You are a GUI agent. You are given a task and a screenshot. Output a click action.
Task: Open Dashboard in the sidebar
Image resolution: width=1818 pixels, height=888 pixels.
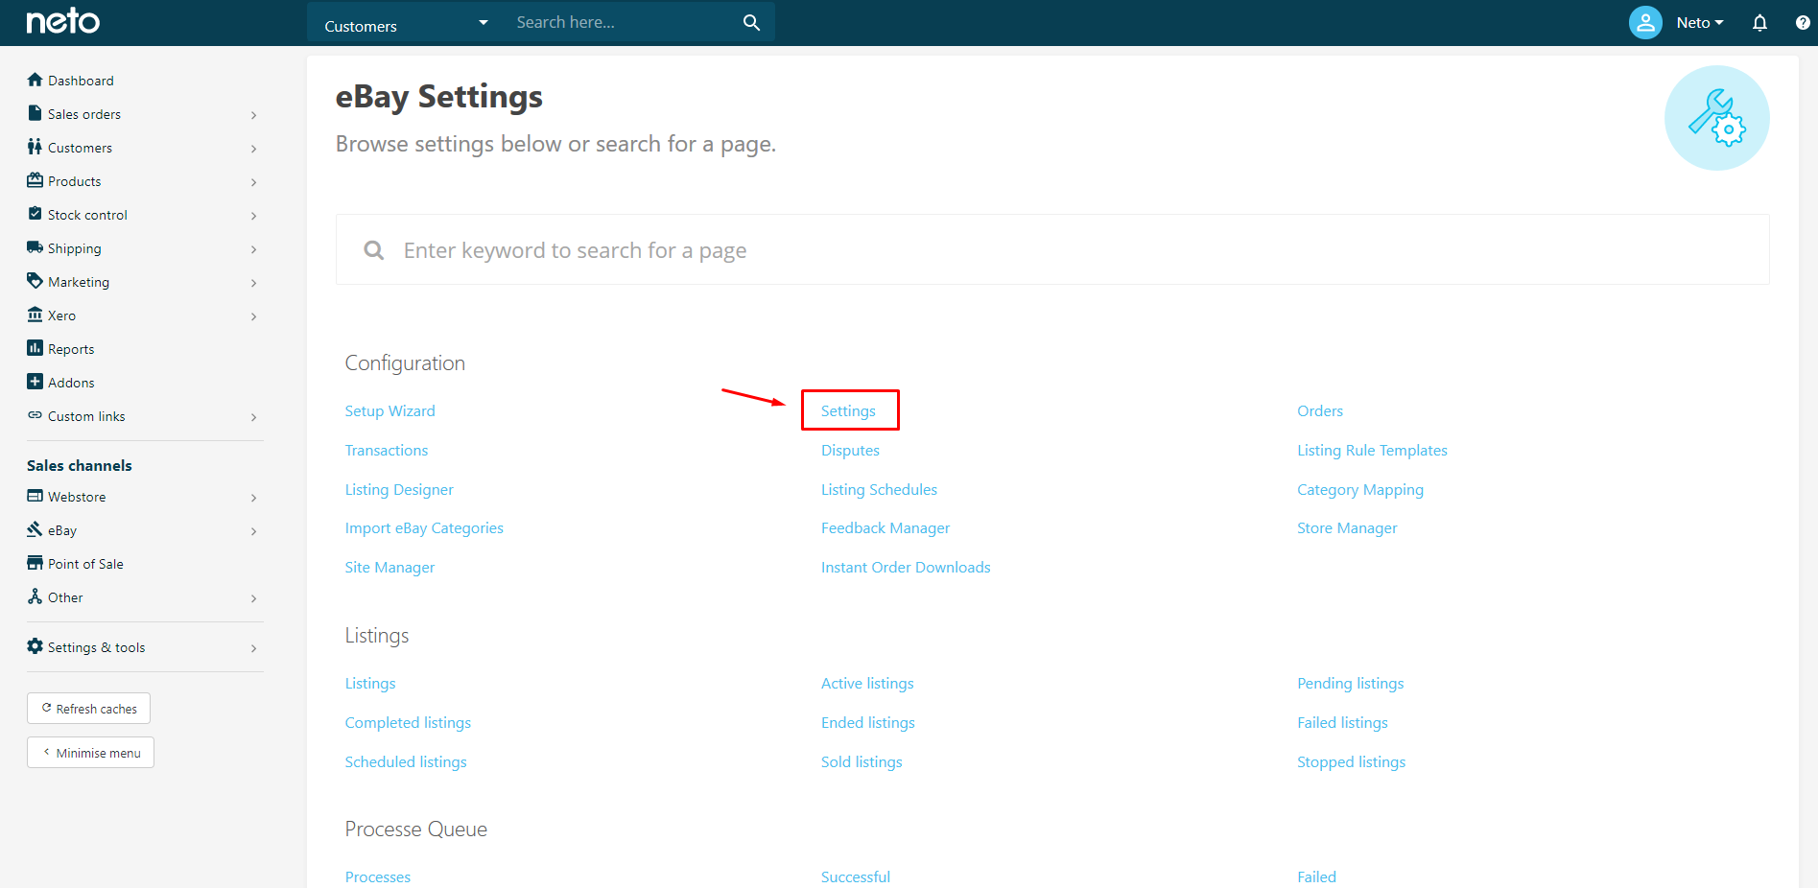tap(81, 81)
